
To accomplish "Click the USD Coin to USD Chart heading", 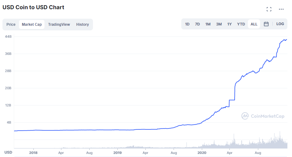I will tap(33, 7).
